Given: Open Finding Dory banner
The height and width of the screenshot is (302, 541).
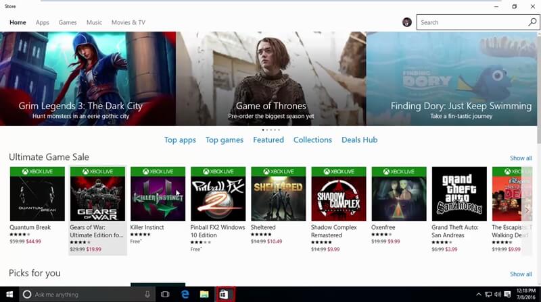Looking at the screenshot, I should (x=452, y=79).
